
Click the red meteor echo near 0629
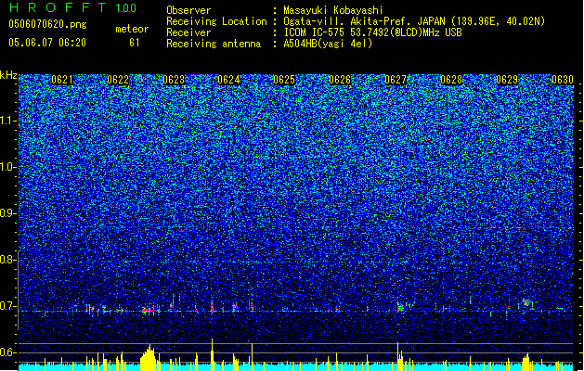pyautogui.click(x=526, y=302)
